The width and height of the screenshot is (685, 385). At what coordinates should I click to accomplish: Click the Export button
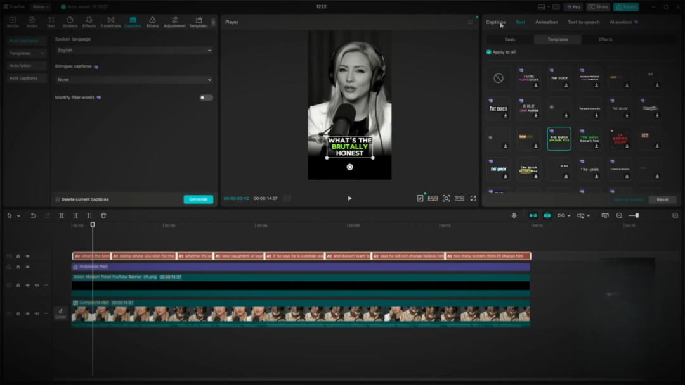click(626, 7)
